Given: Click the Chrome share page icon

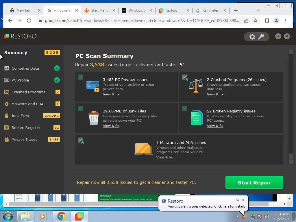Looking at the screenshot, I should point(246,21).
